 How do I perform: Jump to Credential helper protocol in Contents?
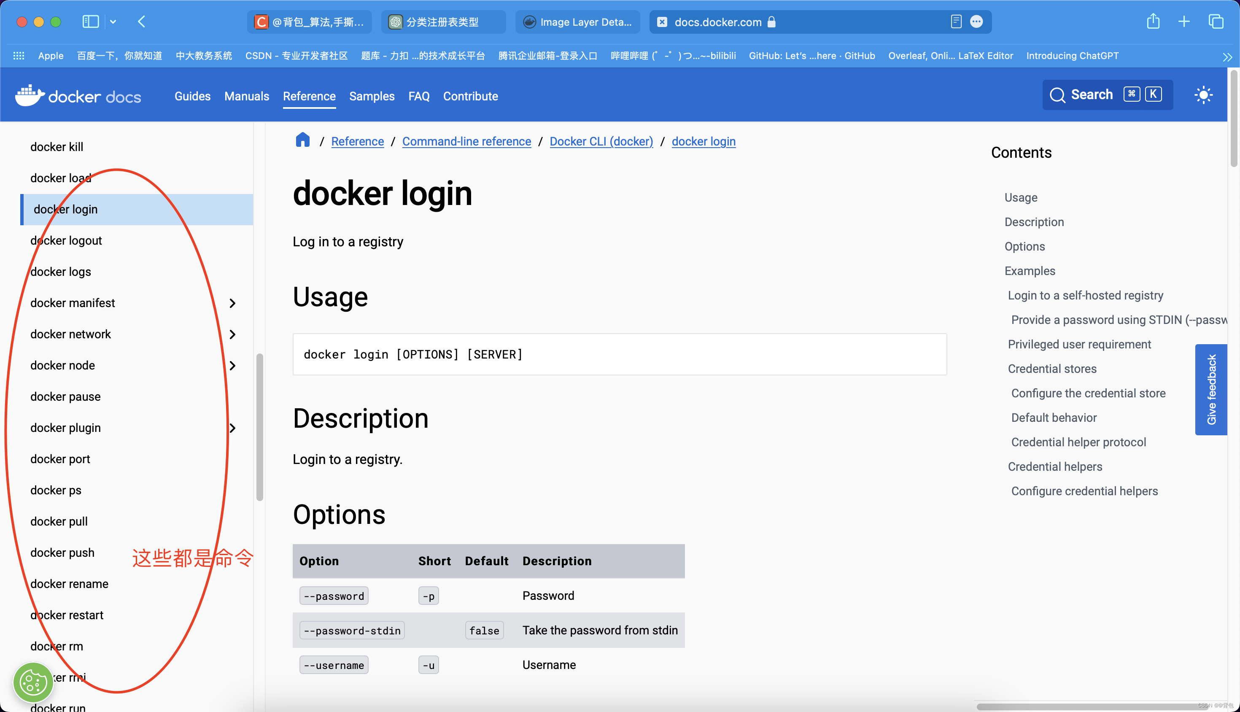tap(1078, 442)
